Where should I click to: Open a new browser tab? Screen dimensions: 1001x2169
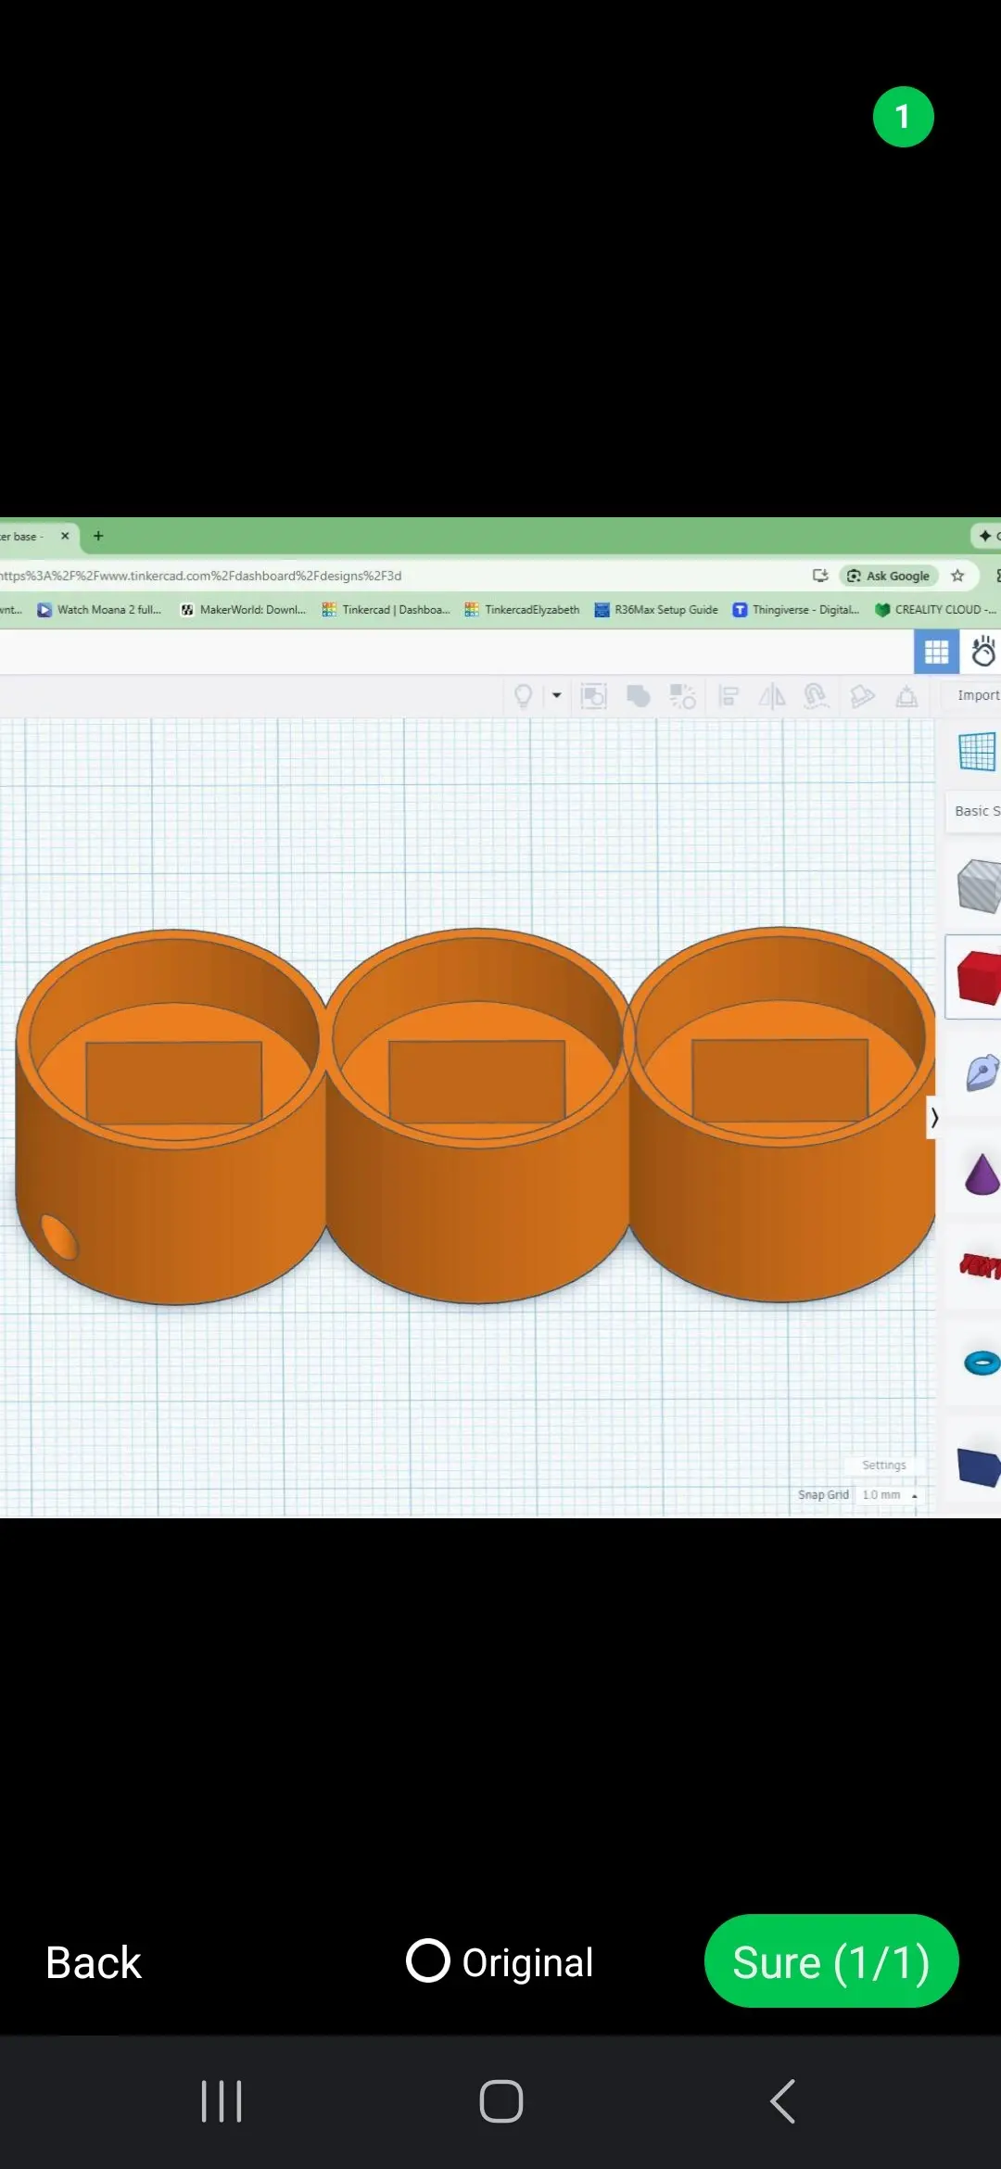[x=98, y=536]
